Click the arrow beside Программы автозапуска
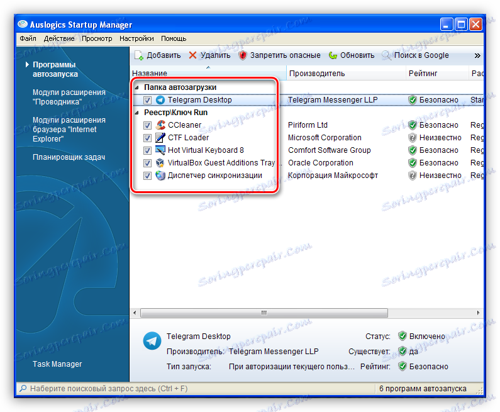 [x=28, y=65]
